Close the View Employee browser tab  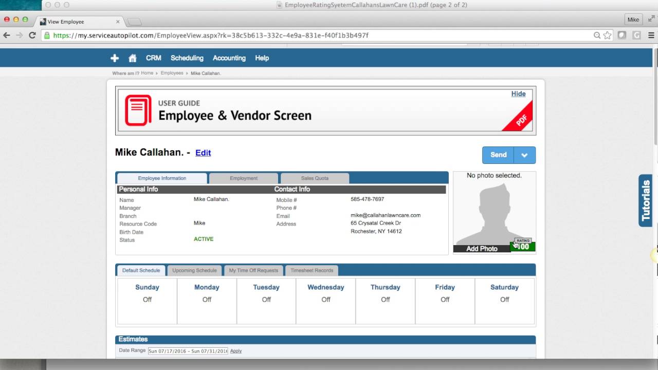click(x=118, y=22)
